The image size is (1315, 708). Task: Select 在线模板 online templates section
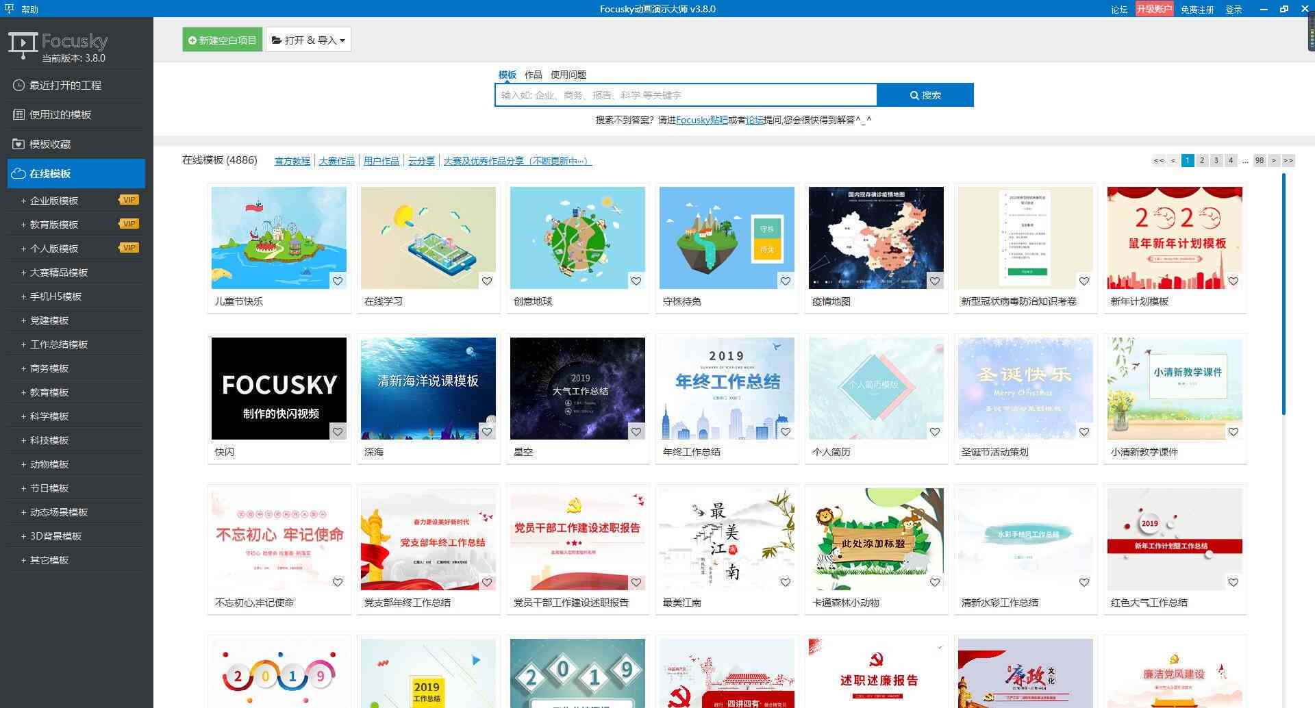tap(76, 173)
